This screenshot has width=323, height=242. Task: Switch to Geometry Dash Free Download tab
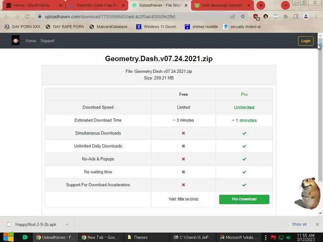click(x=97, y=5)
